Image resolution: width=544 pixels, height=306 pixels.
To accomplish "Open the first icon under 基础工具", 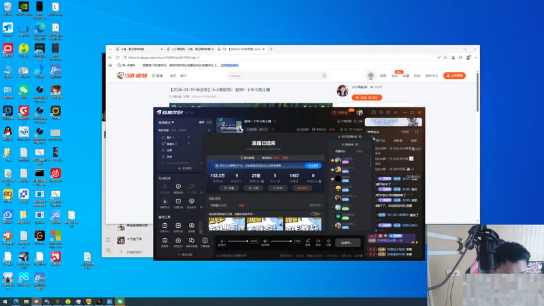I will [x=165, y=227].
